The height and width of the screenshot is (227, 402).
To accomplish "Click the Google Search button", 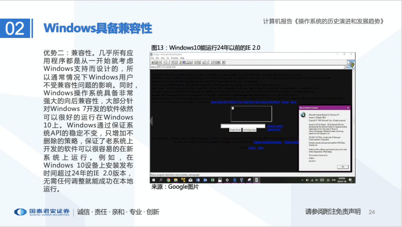I will tap(235, 130).
